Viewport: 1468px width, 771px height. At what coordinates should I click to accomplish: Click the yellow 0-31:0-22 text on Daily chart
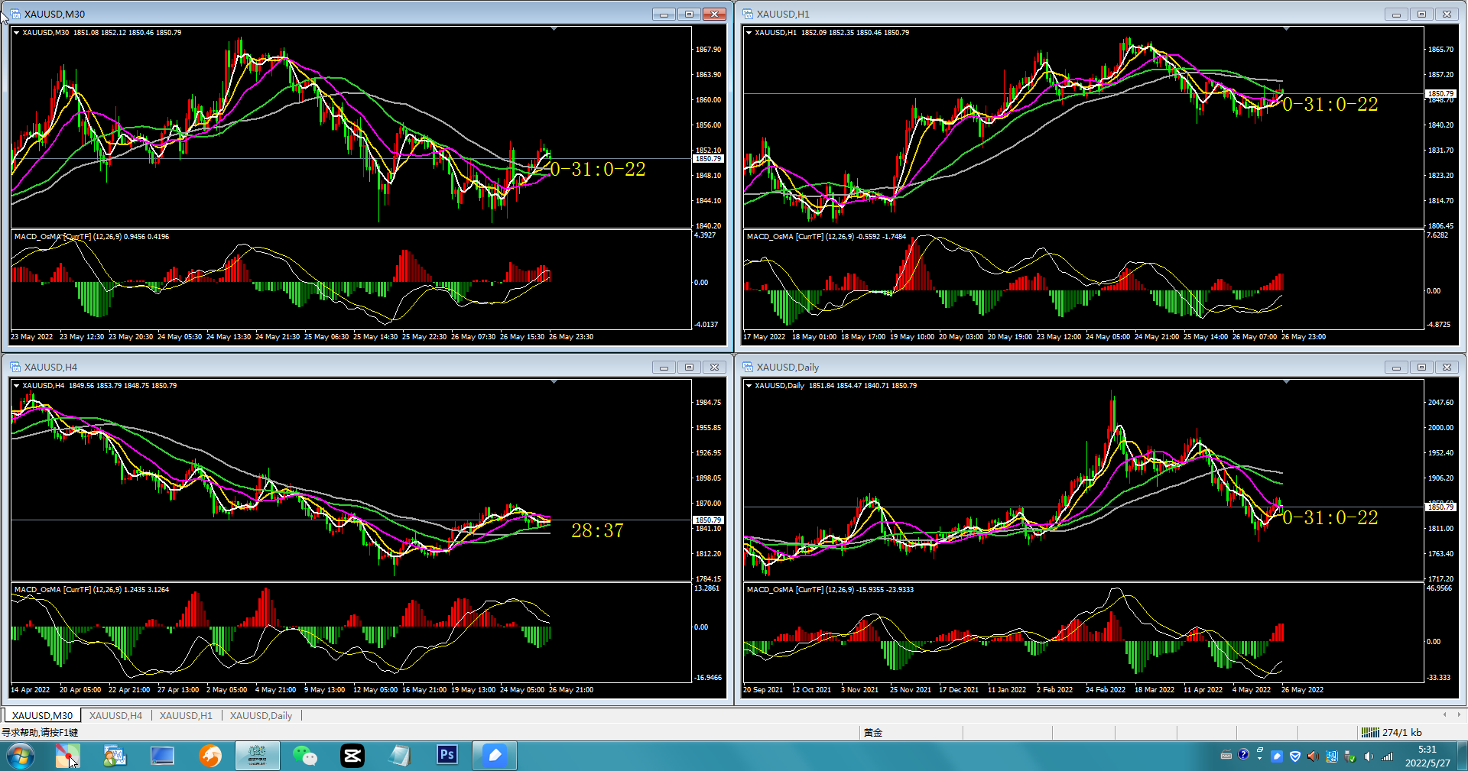[x=1330, y=517]
